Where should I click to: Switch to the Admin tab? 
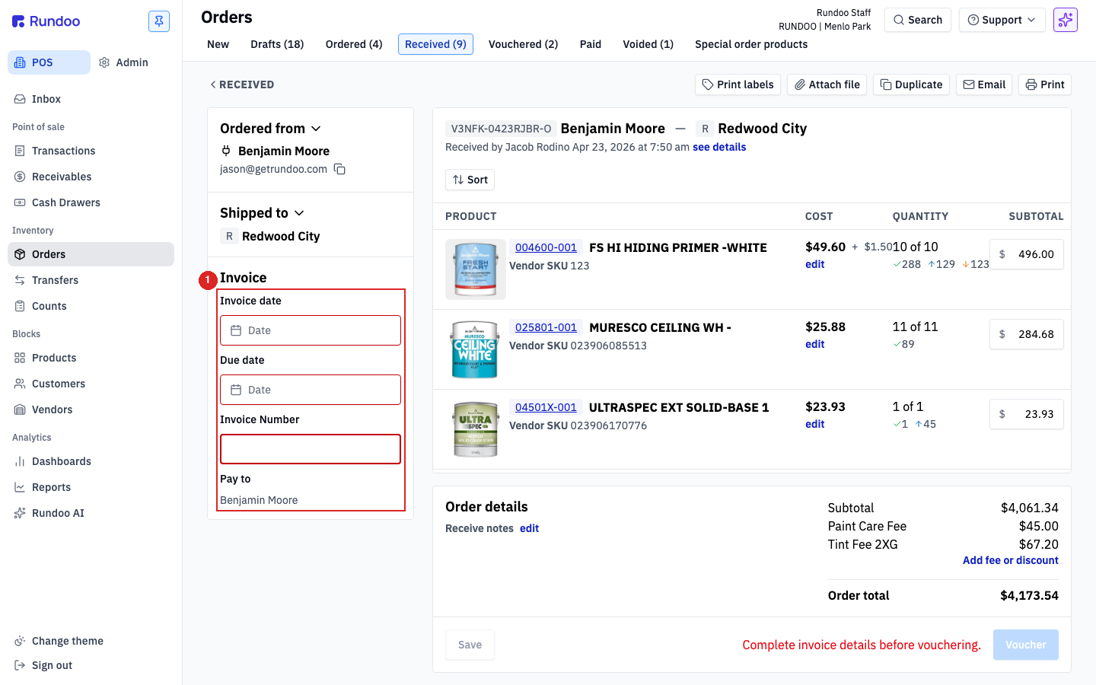point(124,62)
